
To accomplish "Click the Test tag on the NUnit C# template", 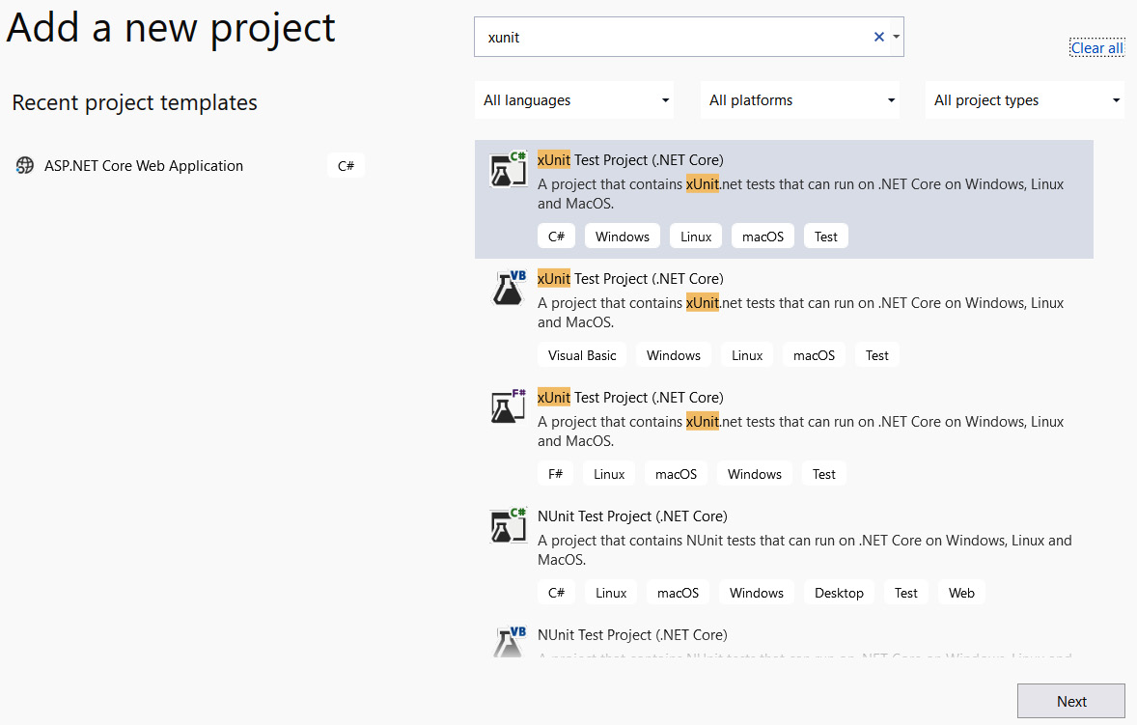I will (905, 592).
